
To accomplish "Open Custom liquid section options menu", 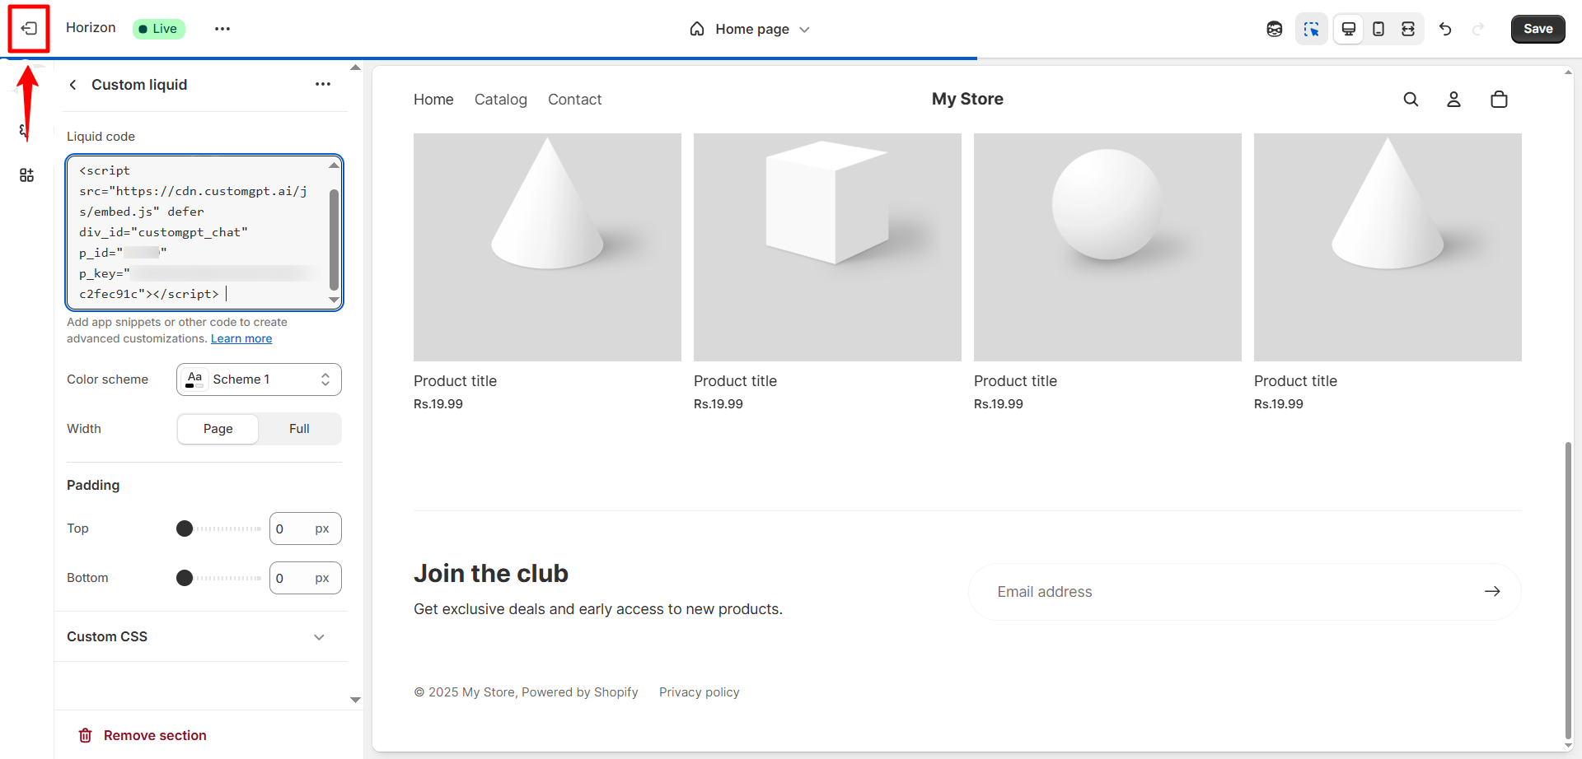I will (x=323, y=84).
